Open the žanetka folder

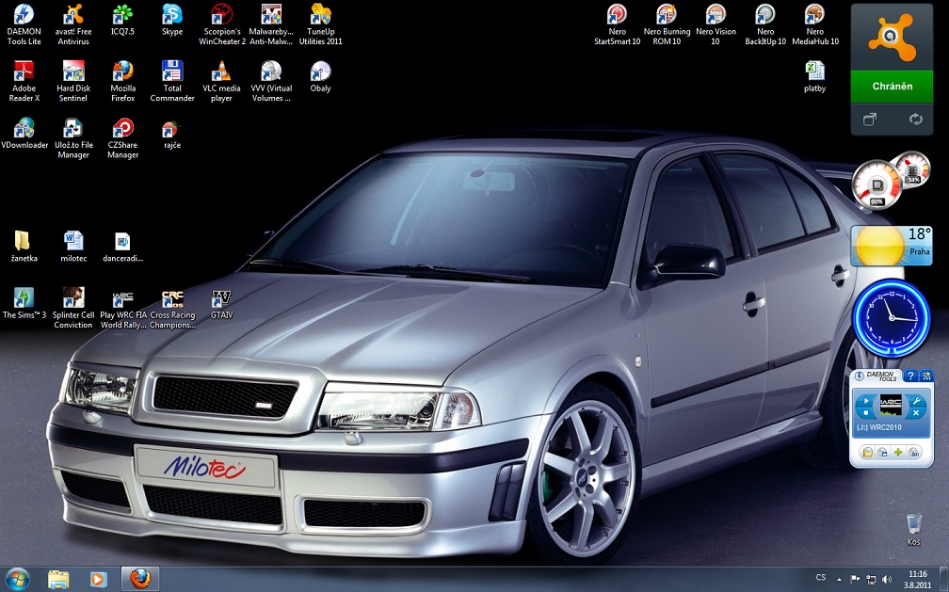pyautogui.click(x=22, y=242)
